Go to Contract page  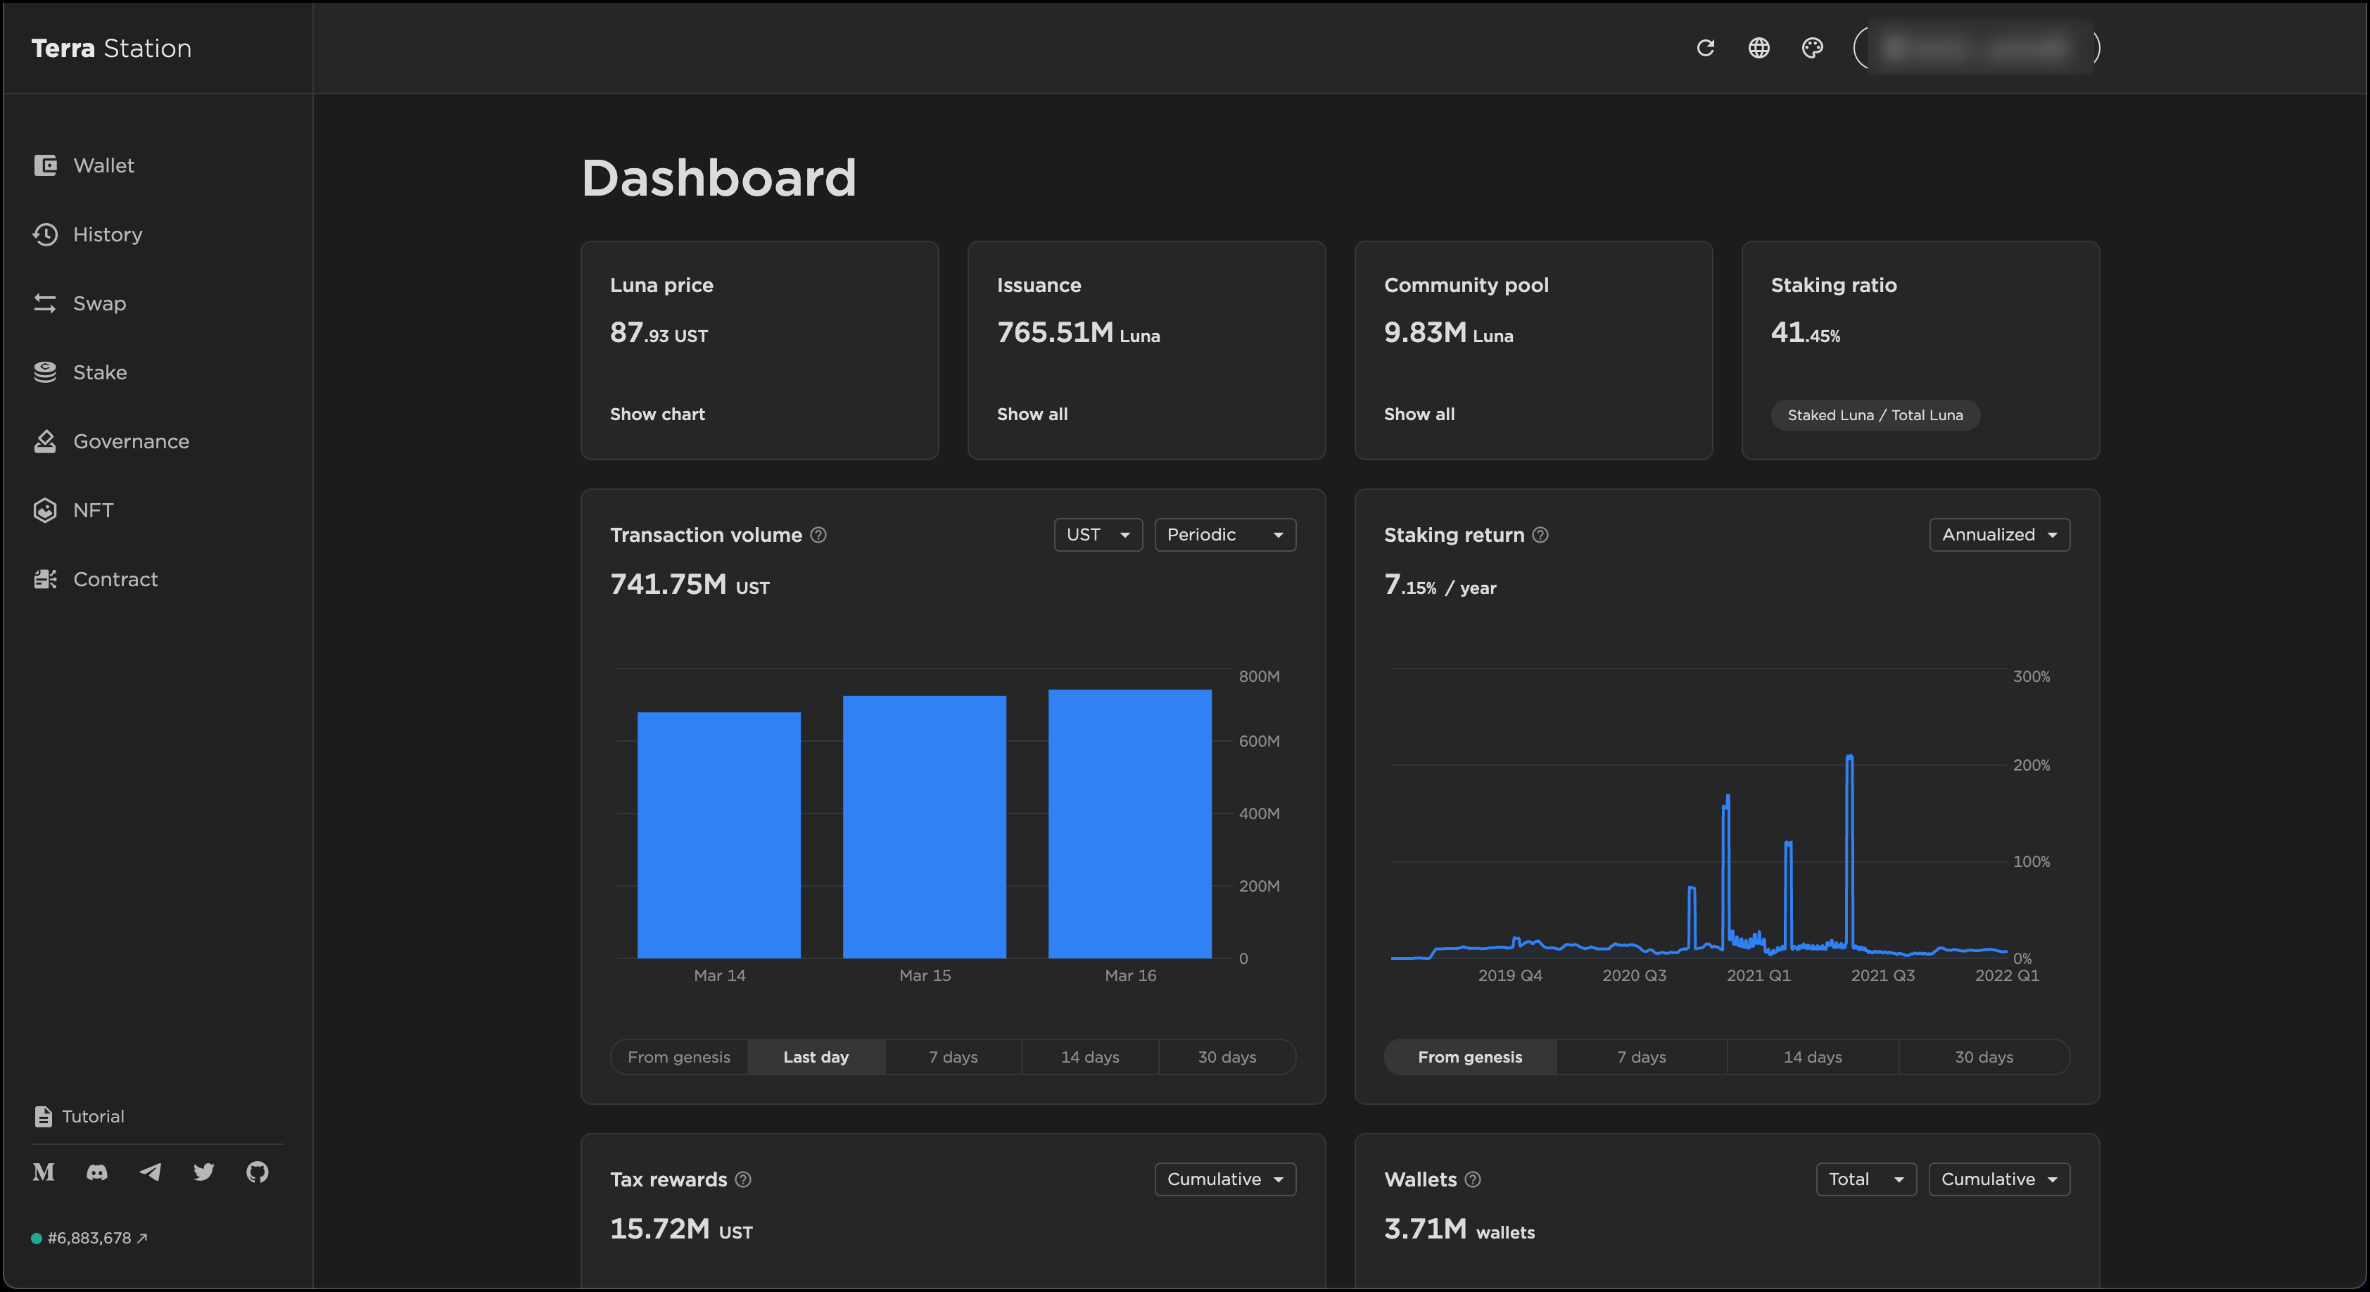[116, 579]
